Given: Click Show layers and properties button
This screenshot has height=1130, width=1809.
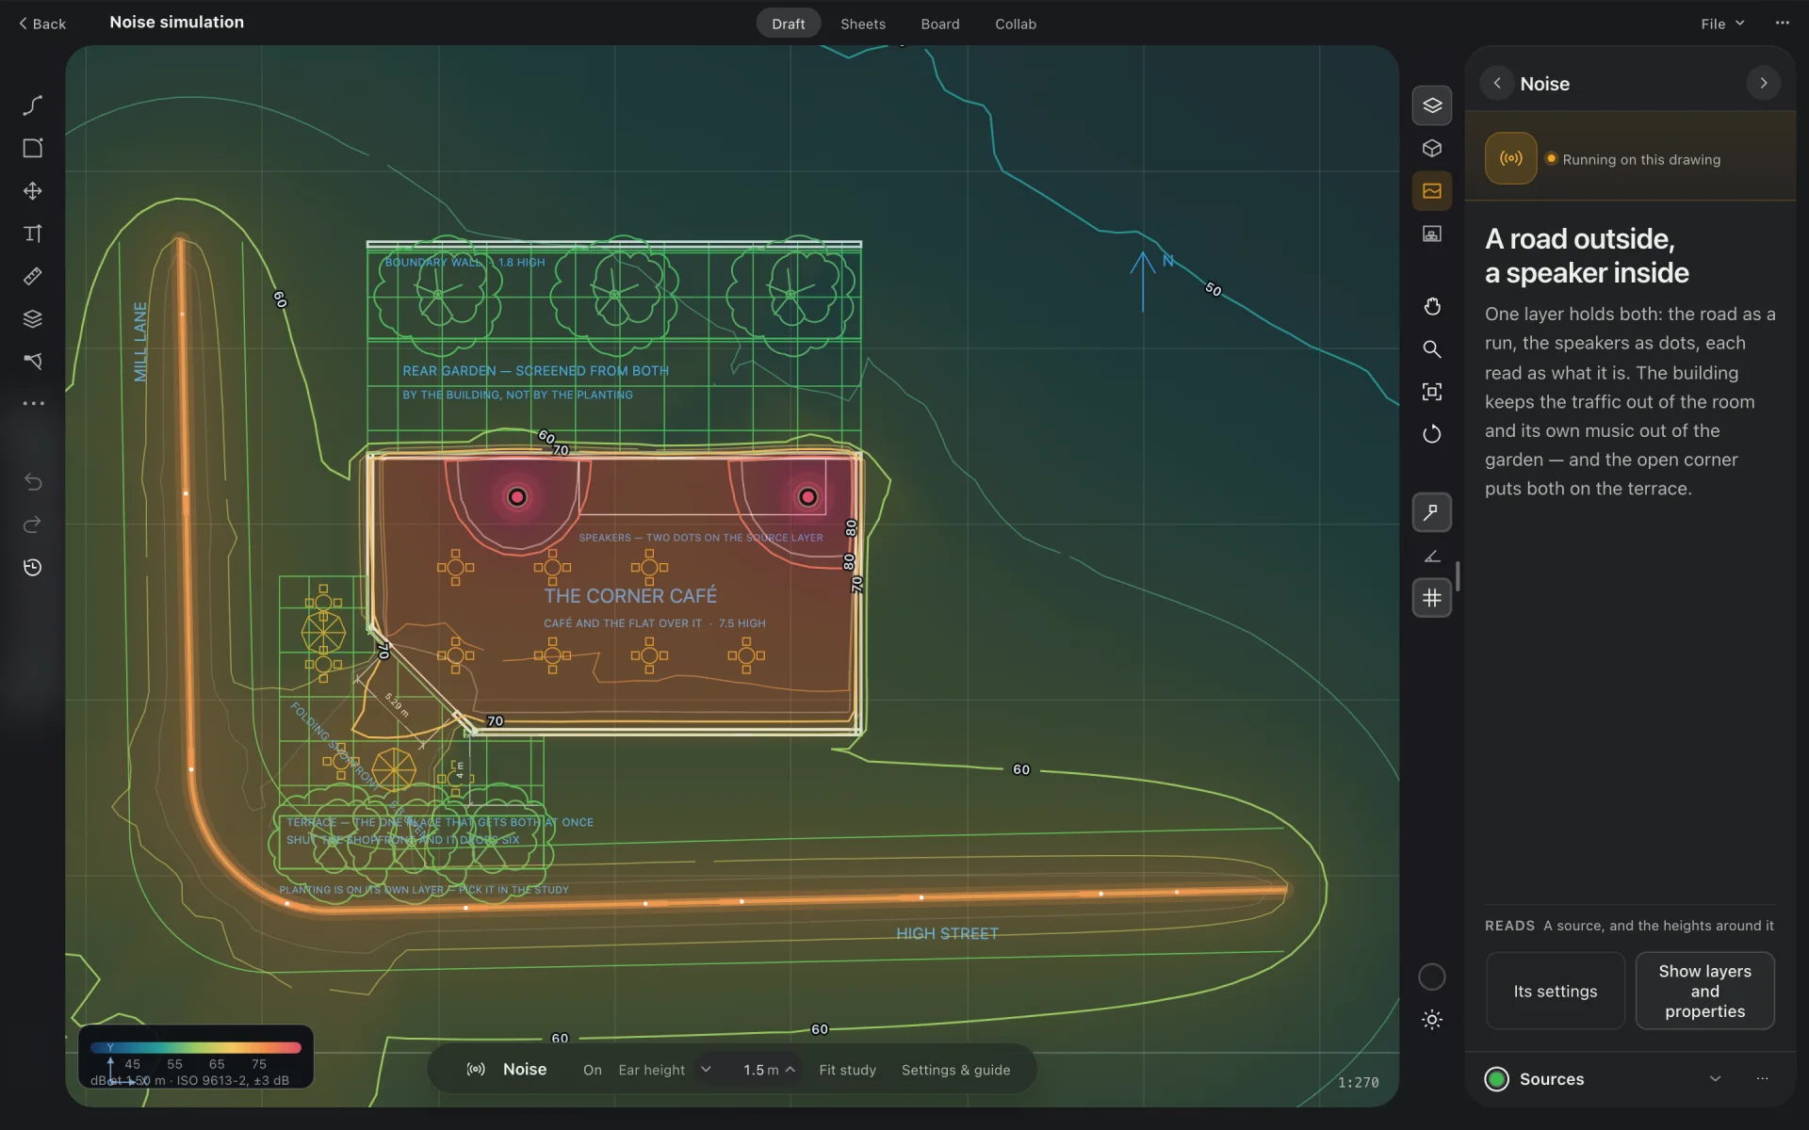Looking at the screenshot, I should (x=1705, y=991).
